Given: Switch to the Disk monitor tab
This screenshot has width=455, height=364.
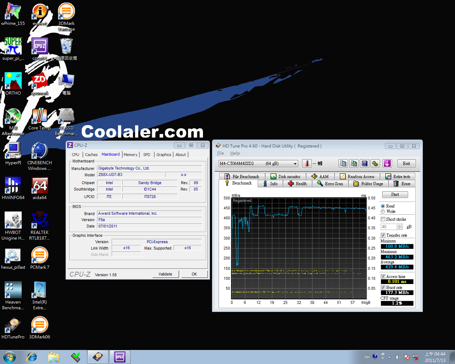Looking at the screenshot, I should coord(285,176).
